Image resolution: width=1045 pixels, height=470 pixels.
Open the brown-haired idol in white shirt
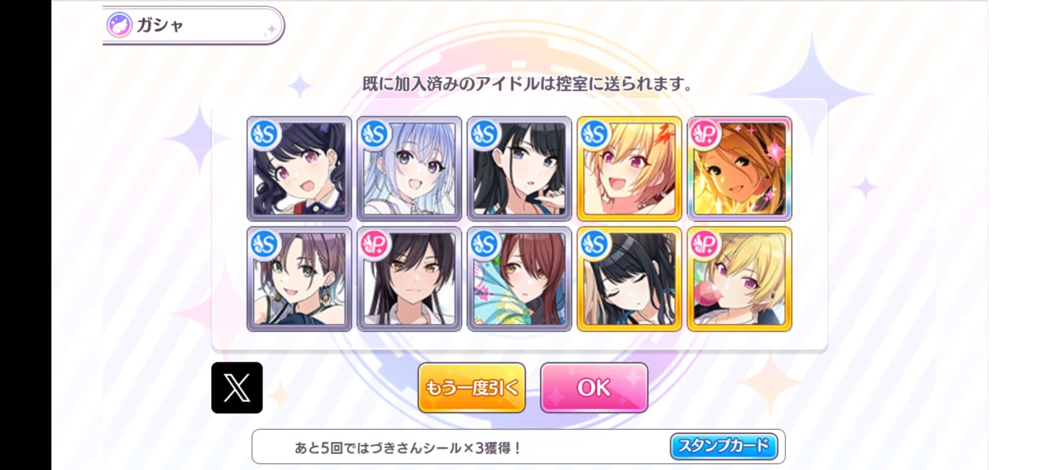(x=409, y=279)
